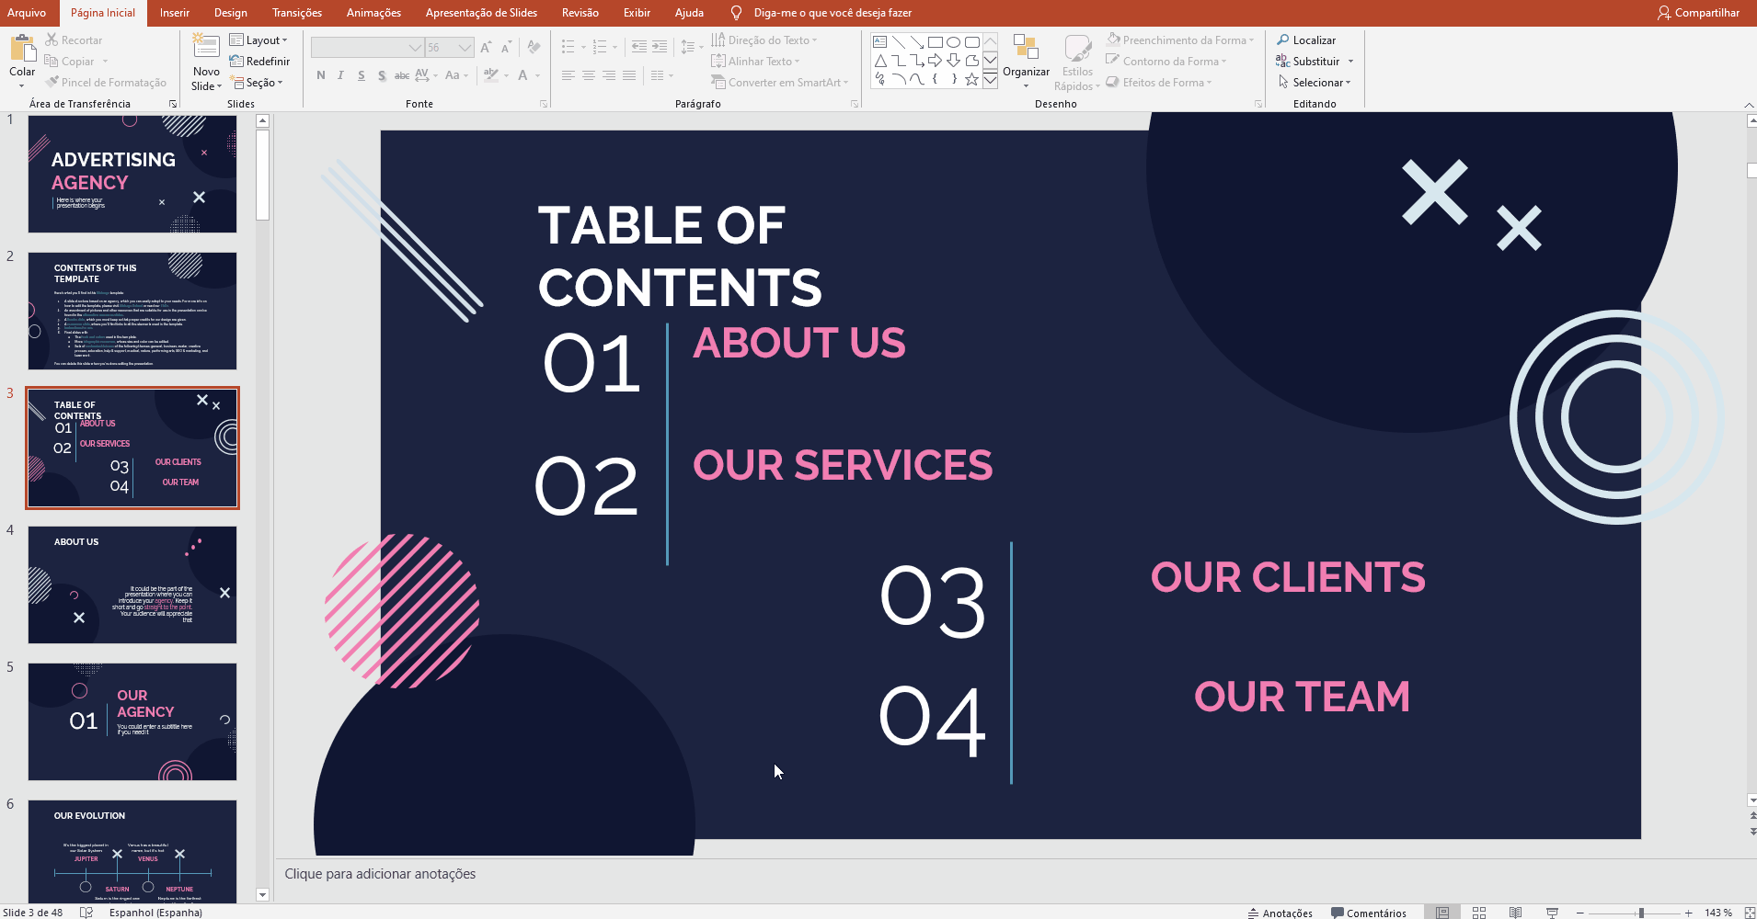Toggle bold (N) formatting
This screenshot has width=1757, height=919.
[321, 75]
